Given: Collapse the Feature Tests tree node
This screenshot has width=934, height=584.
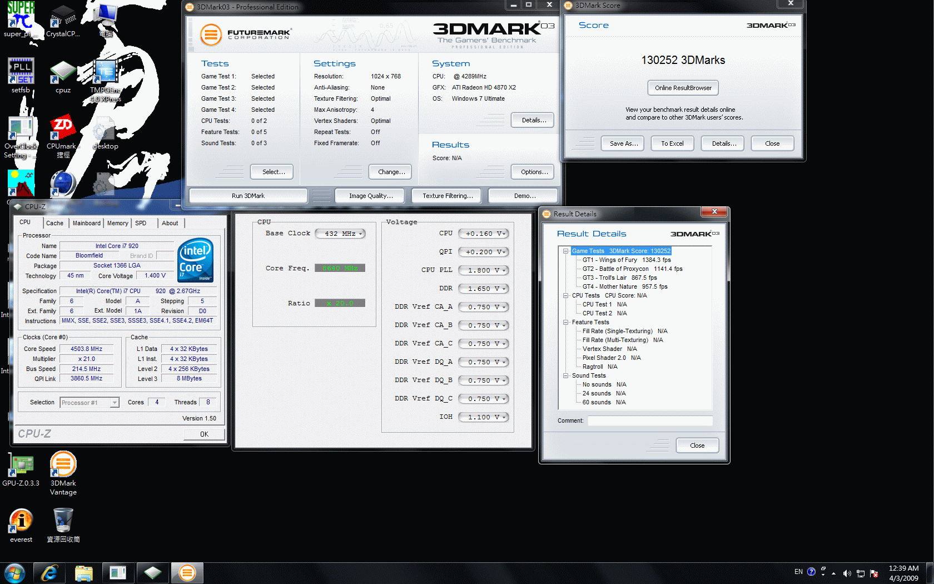Looking at the screenshot, I should click(x=565, y=322).
